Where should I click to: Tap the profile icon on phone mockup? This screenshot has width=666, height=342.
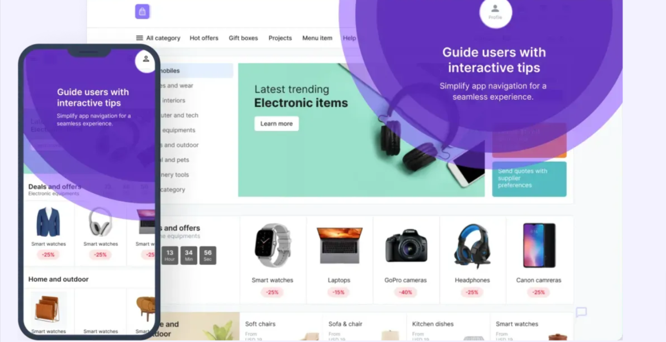(145, 61)
